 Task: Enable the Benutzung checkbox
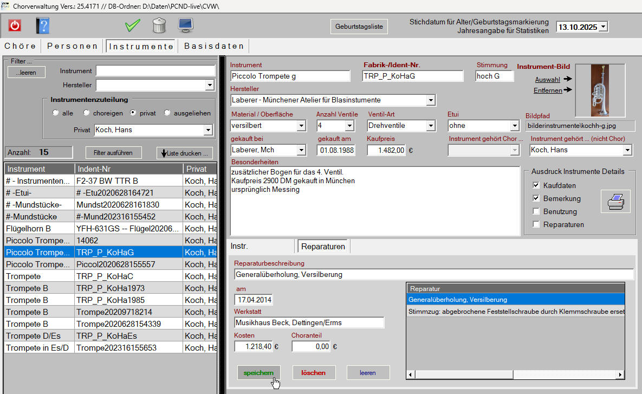(x=536, y=211)
